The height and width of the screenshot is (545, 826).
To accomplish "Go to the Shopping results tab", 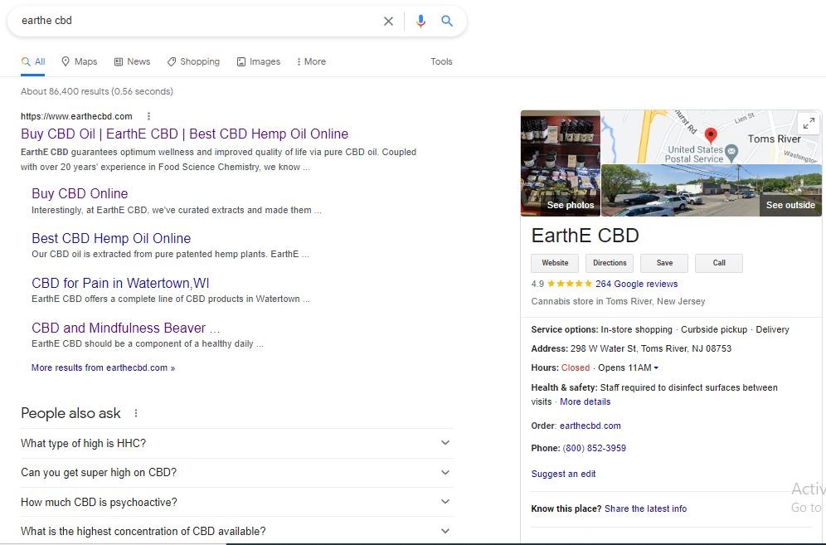I will coord(193,61).
